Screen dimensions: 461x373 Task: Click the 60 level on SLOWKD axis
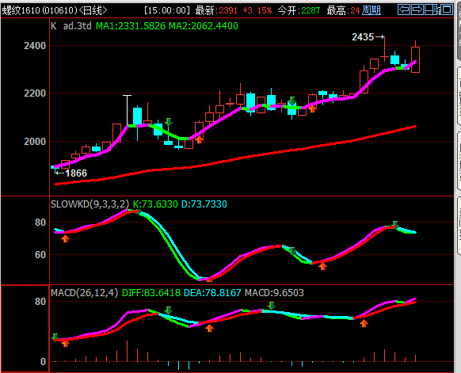[40, 255]
